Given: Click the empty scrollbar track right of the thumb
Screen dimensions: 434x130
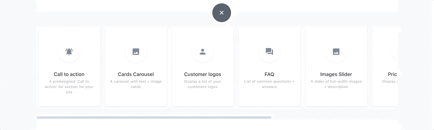Looking at the screenshot, I should click(334, 117).
